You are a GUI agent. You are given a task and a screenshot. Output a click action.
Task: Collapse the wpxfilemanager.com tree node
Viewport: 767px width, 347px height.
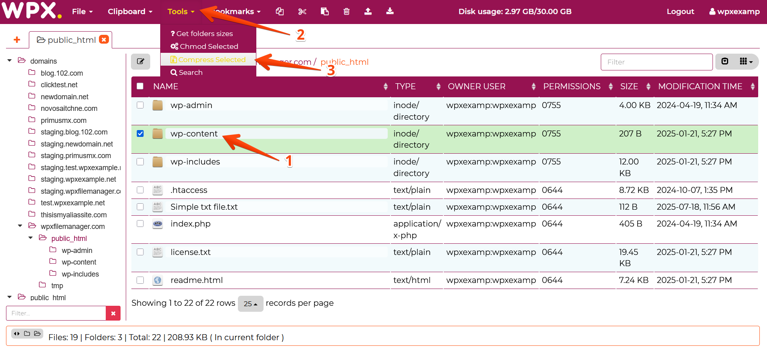pos(20,226)
